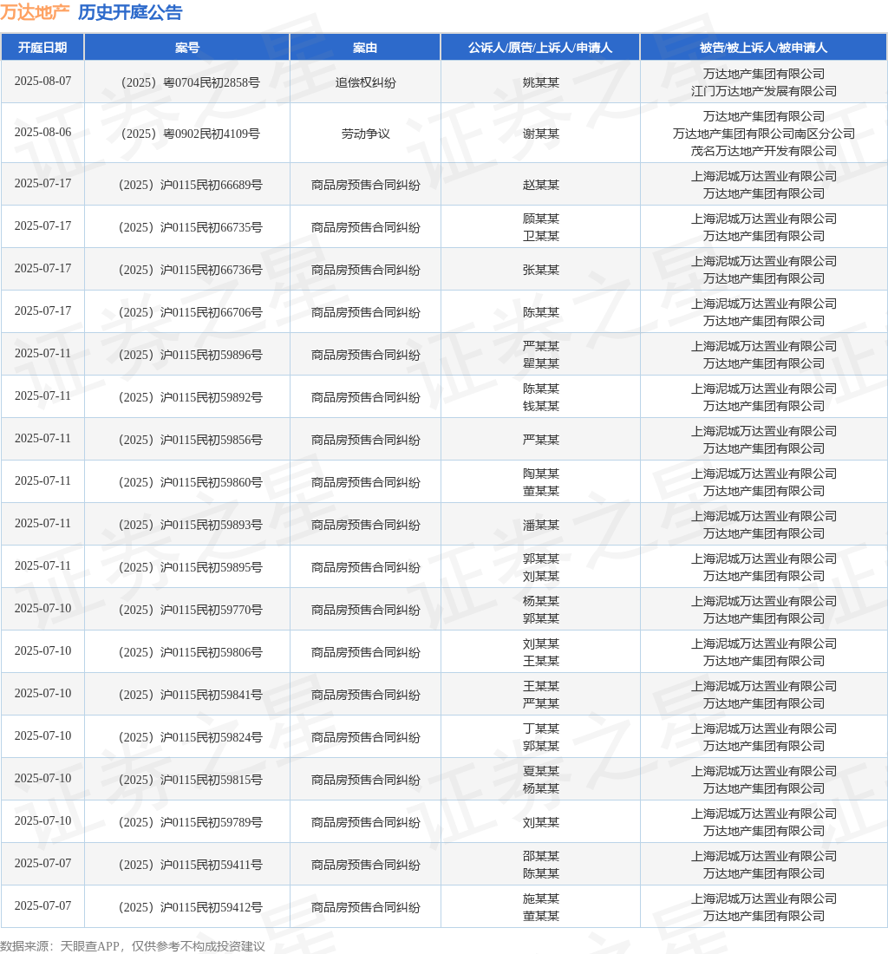Click case number 沪0115民初59860号
This screenshot has width=888, height=954.
tap(191, 482)
